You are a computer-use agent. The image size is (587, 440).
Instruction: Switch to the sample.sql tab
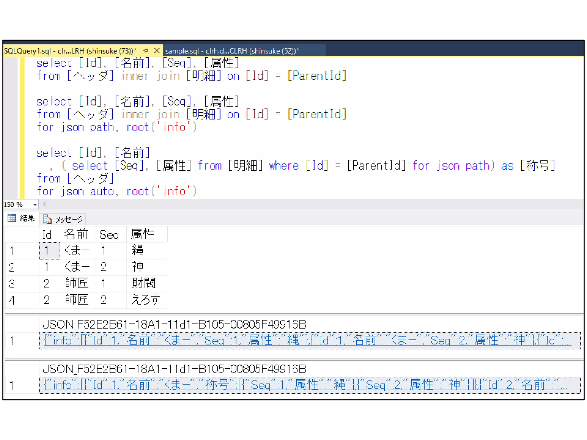pos(232,51)
